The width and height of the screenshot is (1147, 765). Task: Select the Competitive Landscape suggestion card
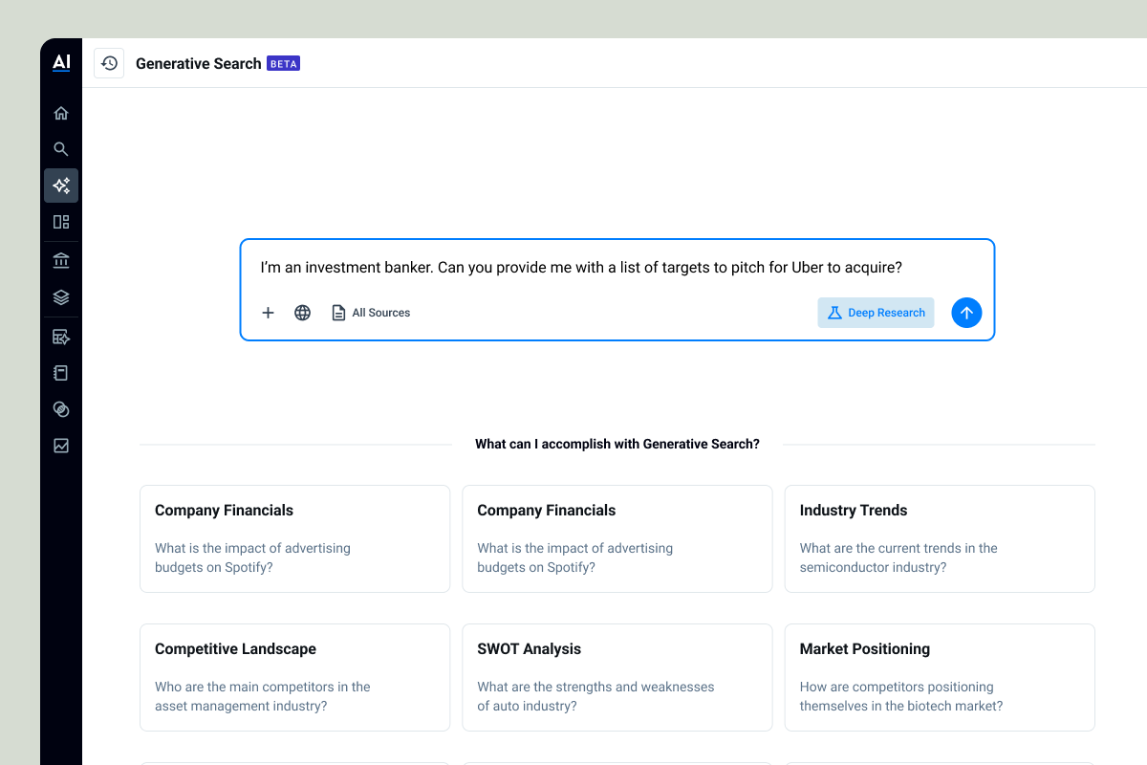[x=294, y=677]
